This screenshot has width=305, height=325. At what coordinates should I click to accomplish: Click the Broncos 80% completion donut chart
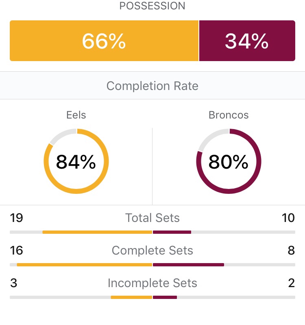pyautogui.click(x=229, y=161)
